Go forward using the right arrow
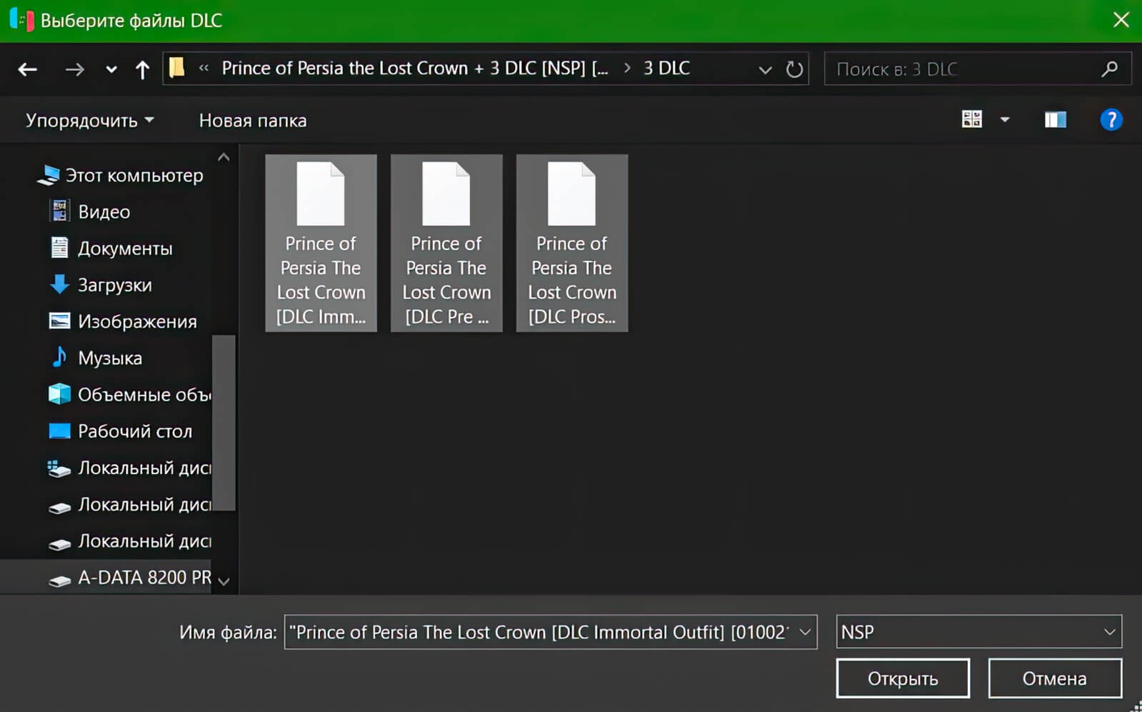This screenshot has height=712, width=1142. pyautogui.click(x=74, y=69)
